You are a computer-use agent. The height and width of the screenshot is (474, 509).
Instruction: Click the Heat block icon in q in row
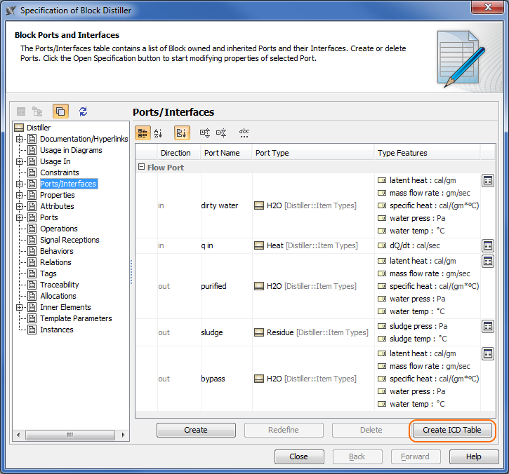[259, 245]
